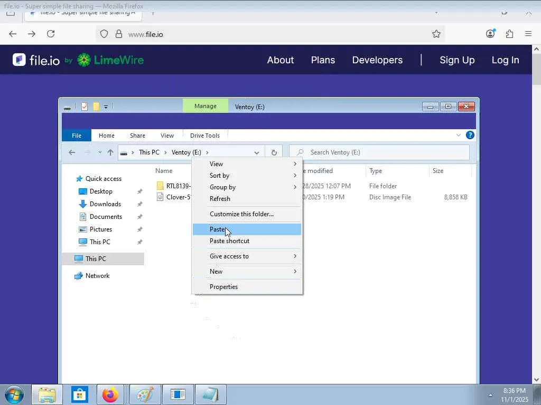Viewport: 541px width, 405px height.
Task: Open the Plans link on file.io
Action: click(x=323, y=60)
